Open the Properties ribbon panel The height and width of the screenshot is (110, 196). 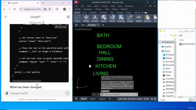tap(121, 18)
